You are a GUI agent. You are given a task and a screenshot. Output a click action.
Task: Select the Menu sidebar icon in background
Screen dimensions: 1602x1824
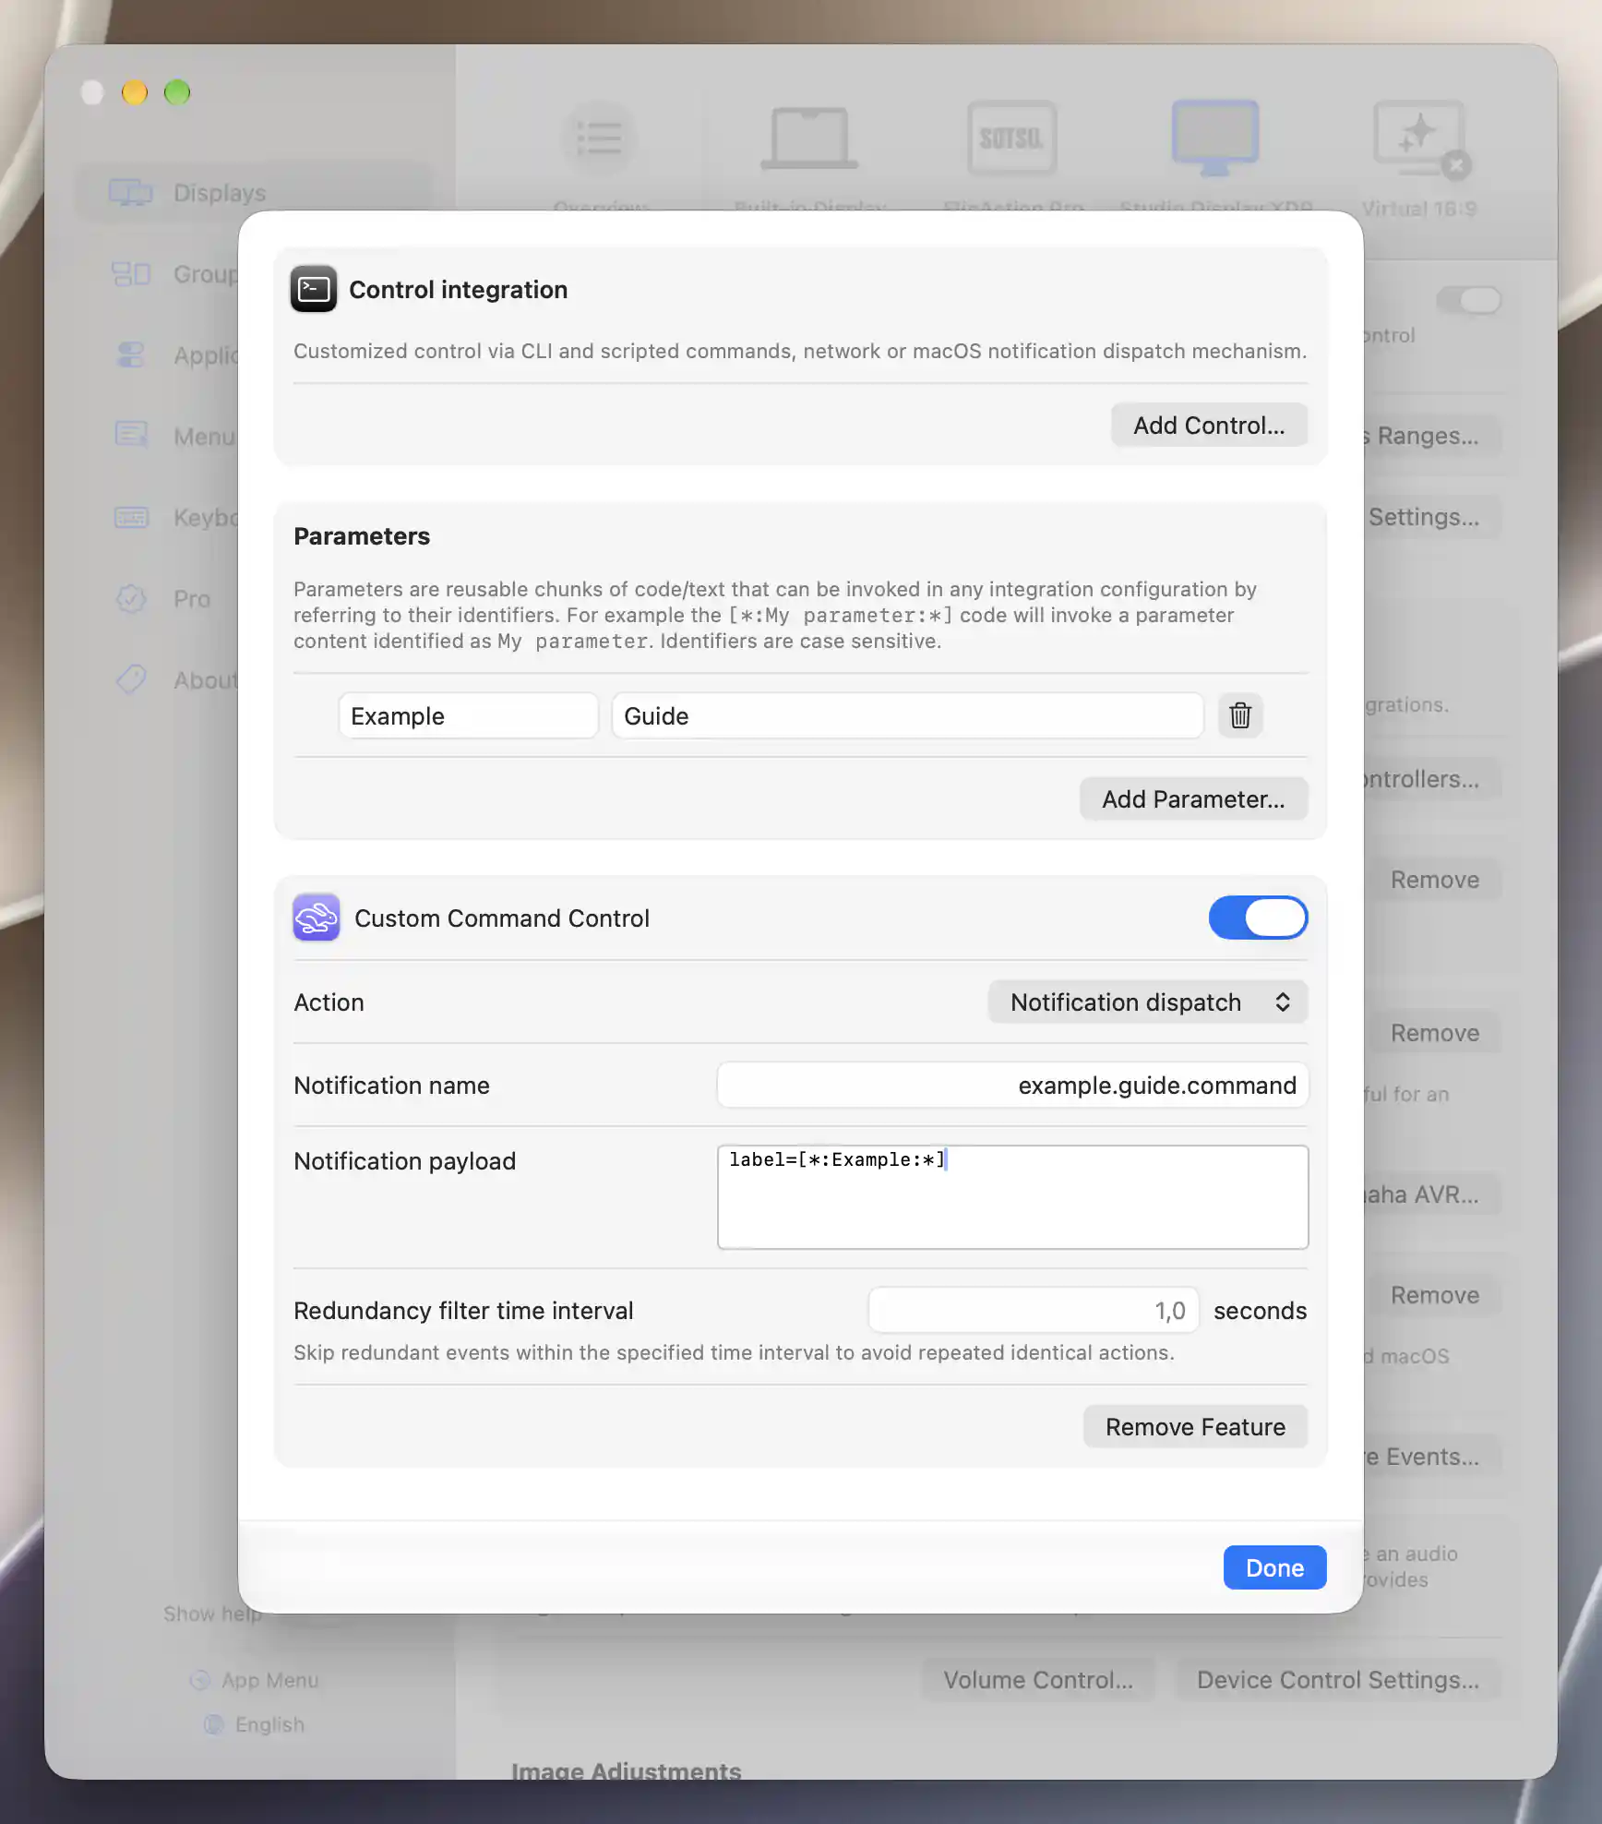coord(131,436)
